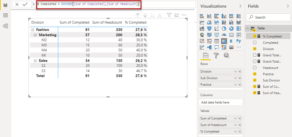Open dropdown for Sum of Completed value
The height and width of the screenshot is (137, 292).
236,118
